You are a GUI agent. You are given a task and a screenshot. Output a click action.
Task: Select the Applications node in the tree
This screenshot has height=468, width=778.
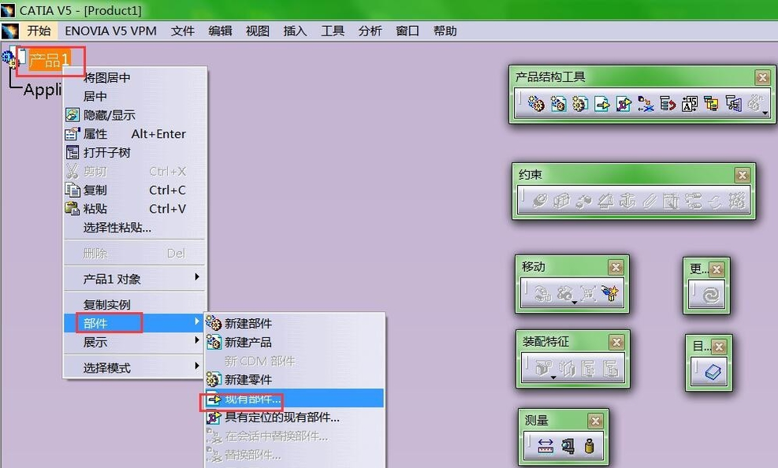pos(43,89)
